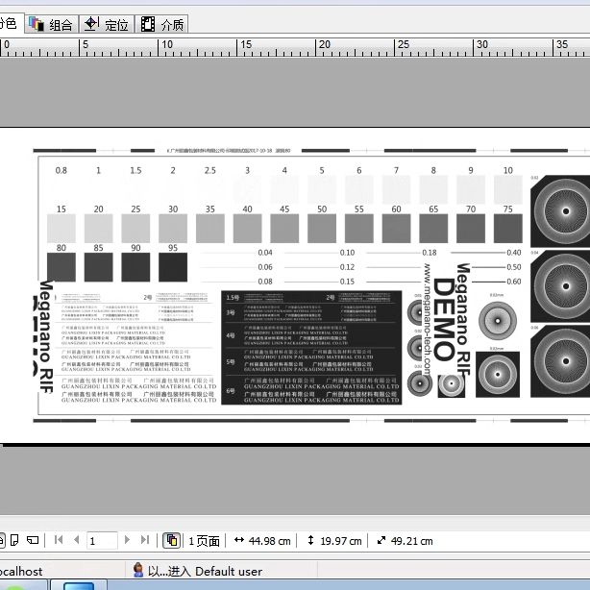Toggle the color separations overlay button
This screenshot has width=590, height=590.
point(172,540)
